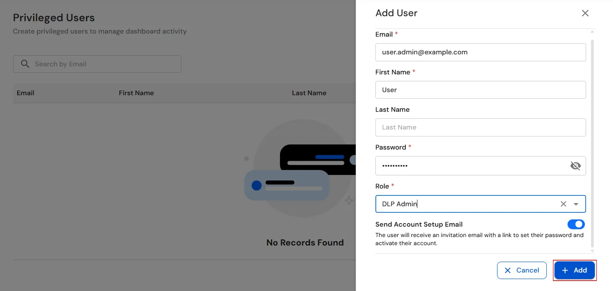The image size is (613, 291).
Task: Click the Search by Email box
Action: (x=97, y=64)
